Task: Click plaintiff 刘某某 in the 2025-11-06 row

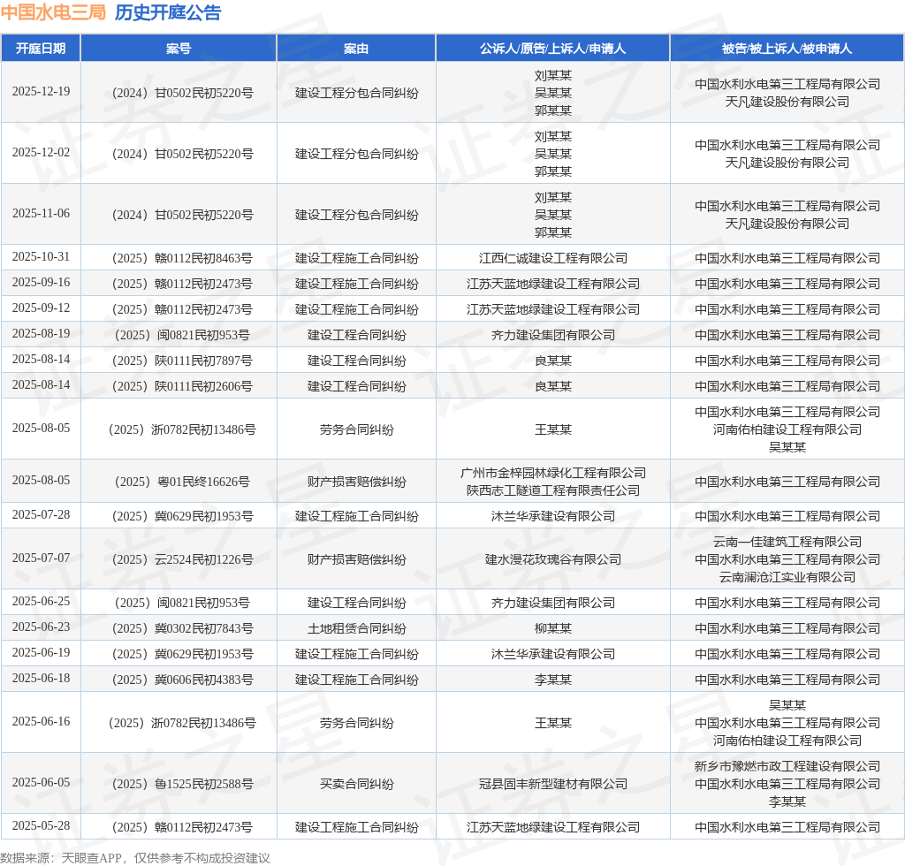Action: [553, 197]
